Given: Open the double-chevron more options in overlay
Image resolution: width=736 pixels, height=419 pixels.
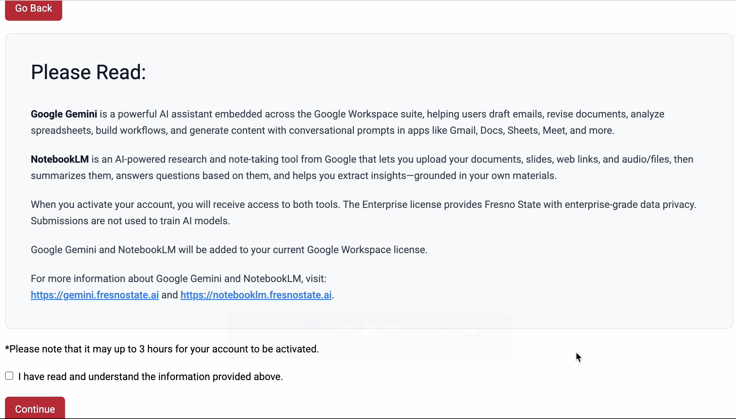Looking at the screenshot, I should (x=501, y=328).
